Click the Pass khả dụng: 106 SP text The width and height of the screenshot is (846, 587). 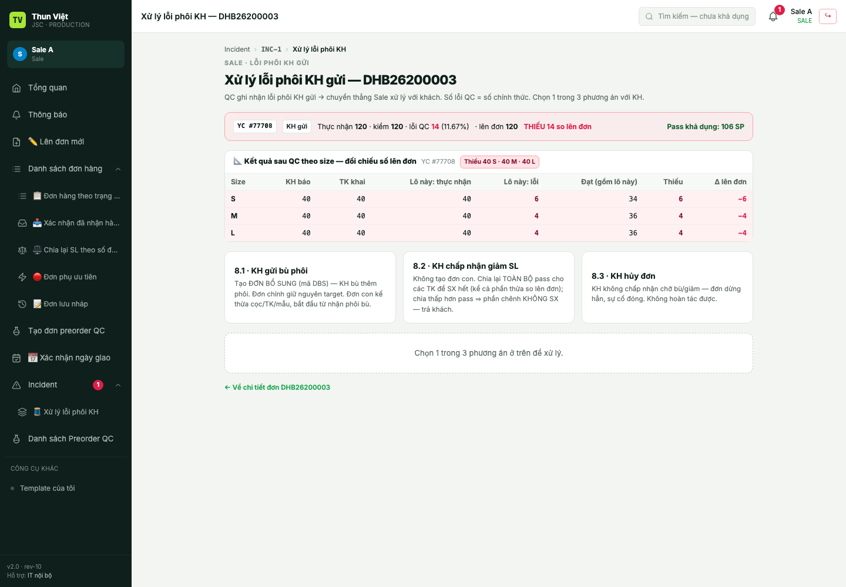click(706, 127)
